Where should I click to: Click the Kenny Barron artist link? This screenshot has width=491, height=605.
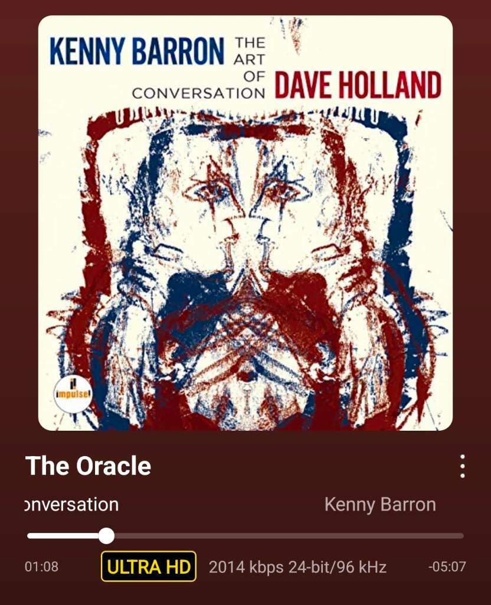coord(380,505)
